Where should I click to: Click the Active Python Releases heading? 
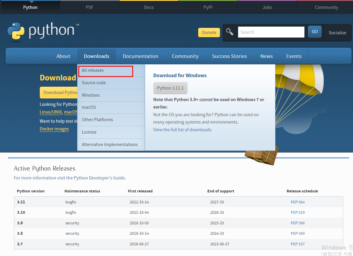[44, 168]
